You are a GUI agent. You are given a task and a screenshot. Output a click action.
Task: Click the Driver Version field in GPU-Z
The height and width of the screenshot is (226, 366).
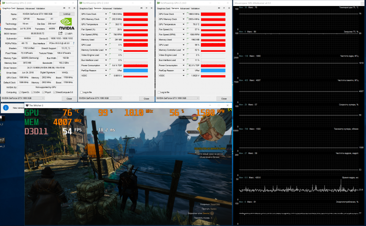46,68
